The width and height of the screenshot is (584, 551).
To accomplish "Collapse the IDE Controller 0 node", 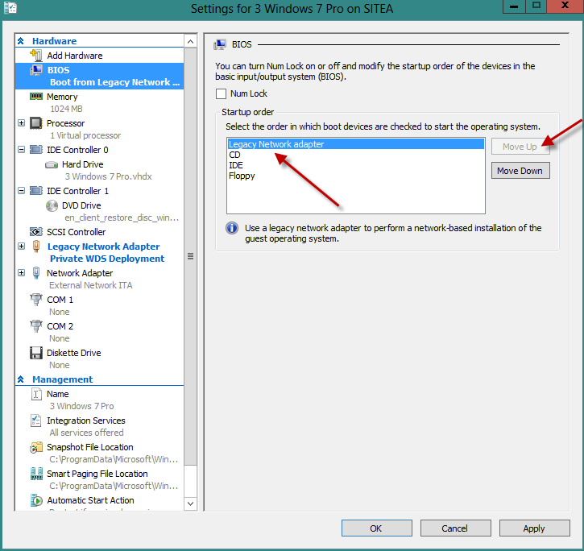I will [21, 150].
